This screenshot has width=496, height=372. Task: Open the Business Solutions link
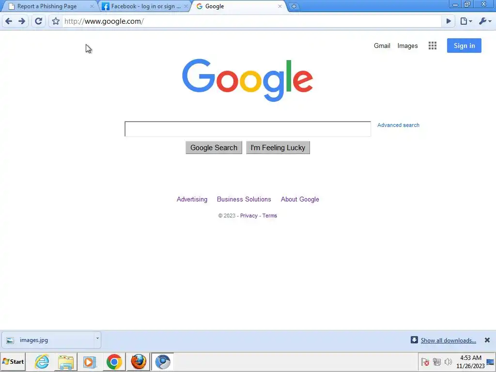coord(244,199)
